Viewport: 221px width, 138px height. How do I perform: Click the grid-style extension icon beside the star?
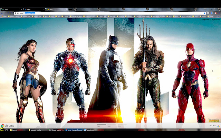(x=208, y=13)
